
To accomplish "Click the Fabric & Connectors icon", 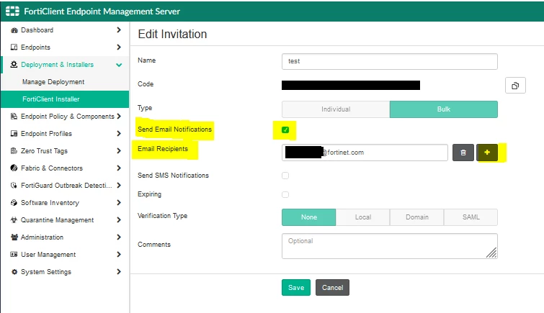I will [14, 168].
